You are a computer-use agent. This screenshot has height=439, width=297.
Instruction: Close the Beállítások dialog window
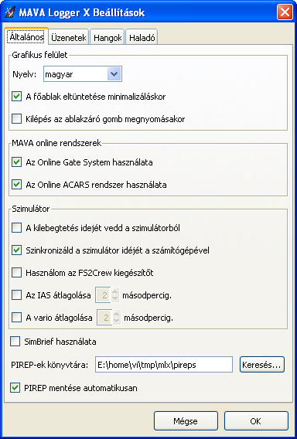pos(285,12)
